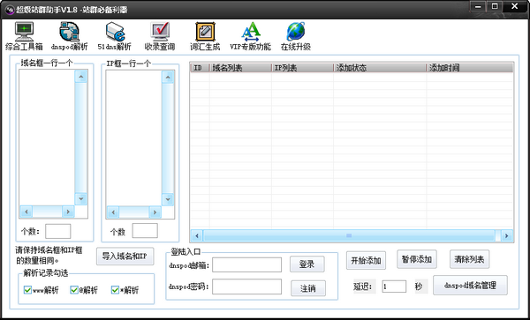Image resolution: width=530 pixels, height=320 pixels.
Task: Open the VIP专版功能 icon
Action: pos(251,36)
